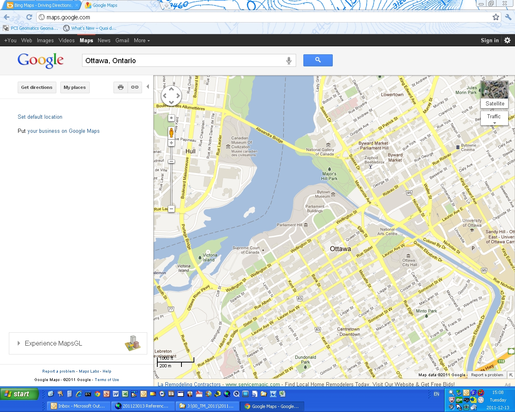The width and height of the screenshot is (515, 412).
Task: Open the Google settings gear
Action: pyautogui.click(x=507, y=40)
